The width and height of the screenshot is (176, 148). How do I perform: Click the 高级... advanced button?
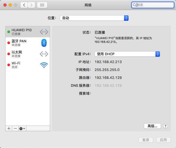152,126
